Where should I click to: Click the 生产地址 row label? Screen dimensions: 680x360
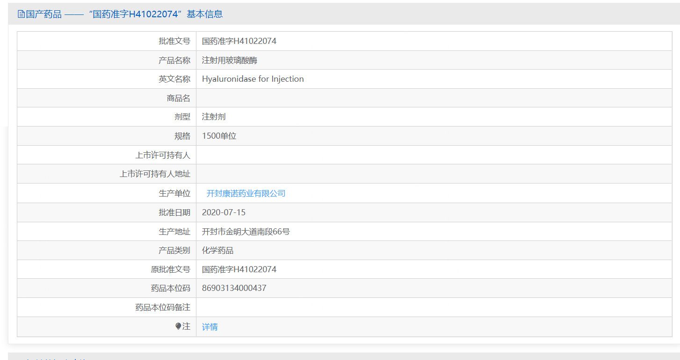click(x=174, y=232)
